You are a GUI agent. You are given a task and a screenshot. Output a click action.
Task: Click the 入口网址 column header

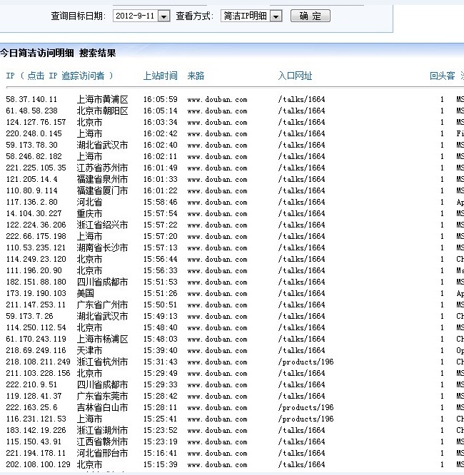295,76
